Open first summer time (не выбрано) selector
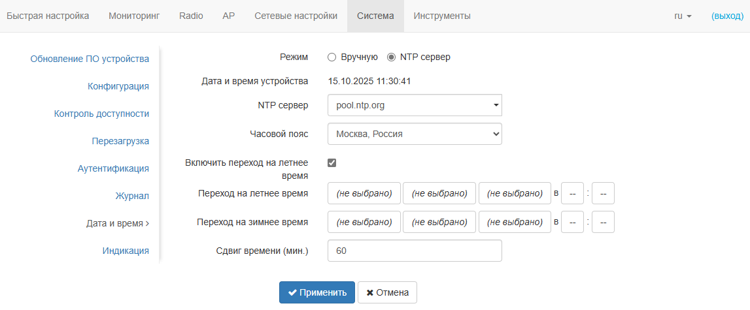 [364, 193]
